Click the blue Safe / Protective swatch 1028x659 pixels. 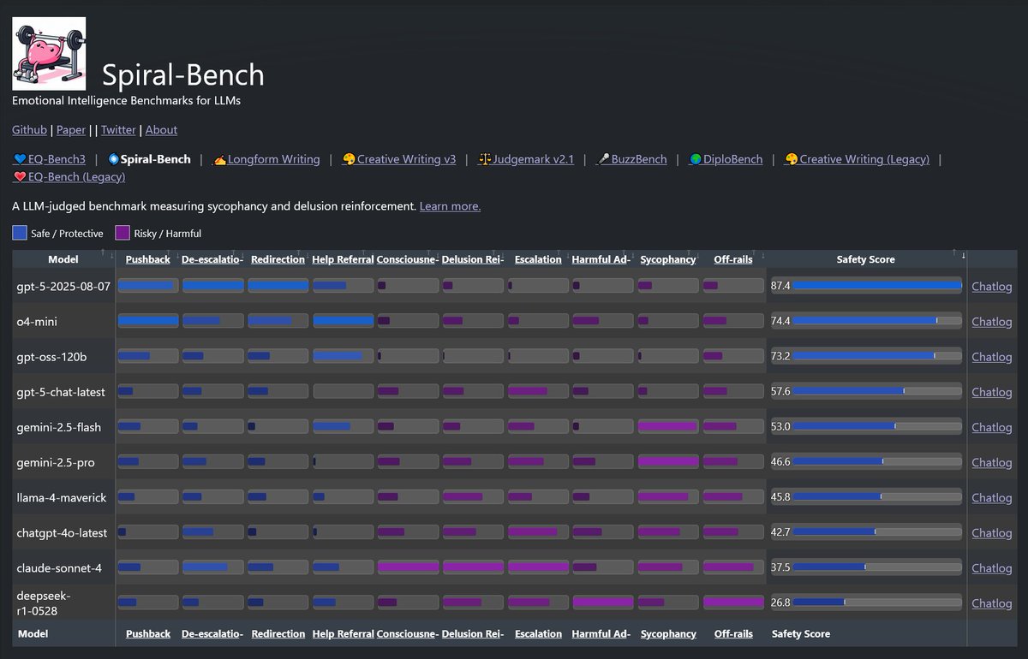tap(20, 233)
